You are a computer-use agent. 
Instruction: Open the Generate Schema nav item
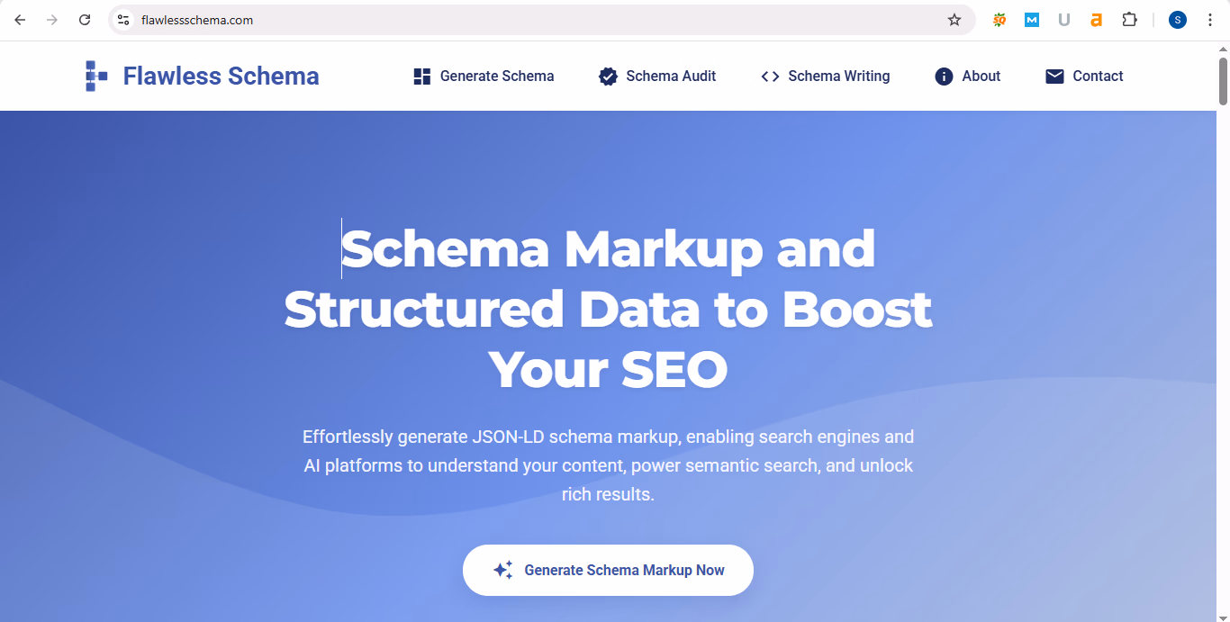coord(484,77)
